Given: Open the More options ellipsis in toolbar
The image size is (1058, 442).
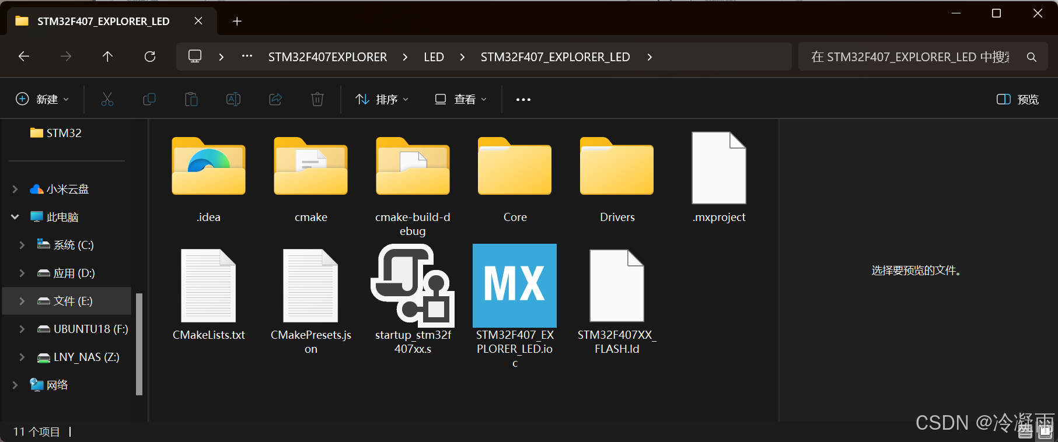Looking at the screenshot, I should coord(523,100).
